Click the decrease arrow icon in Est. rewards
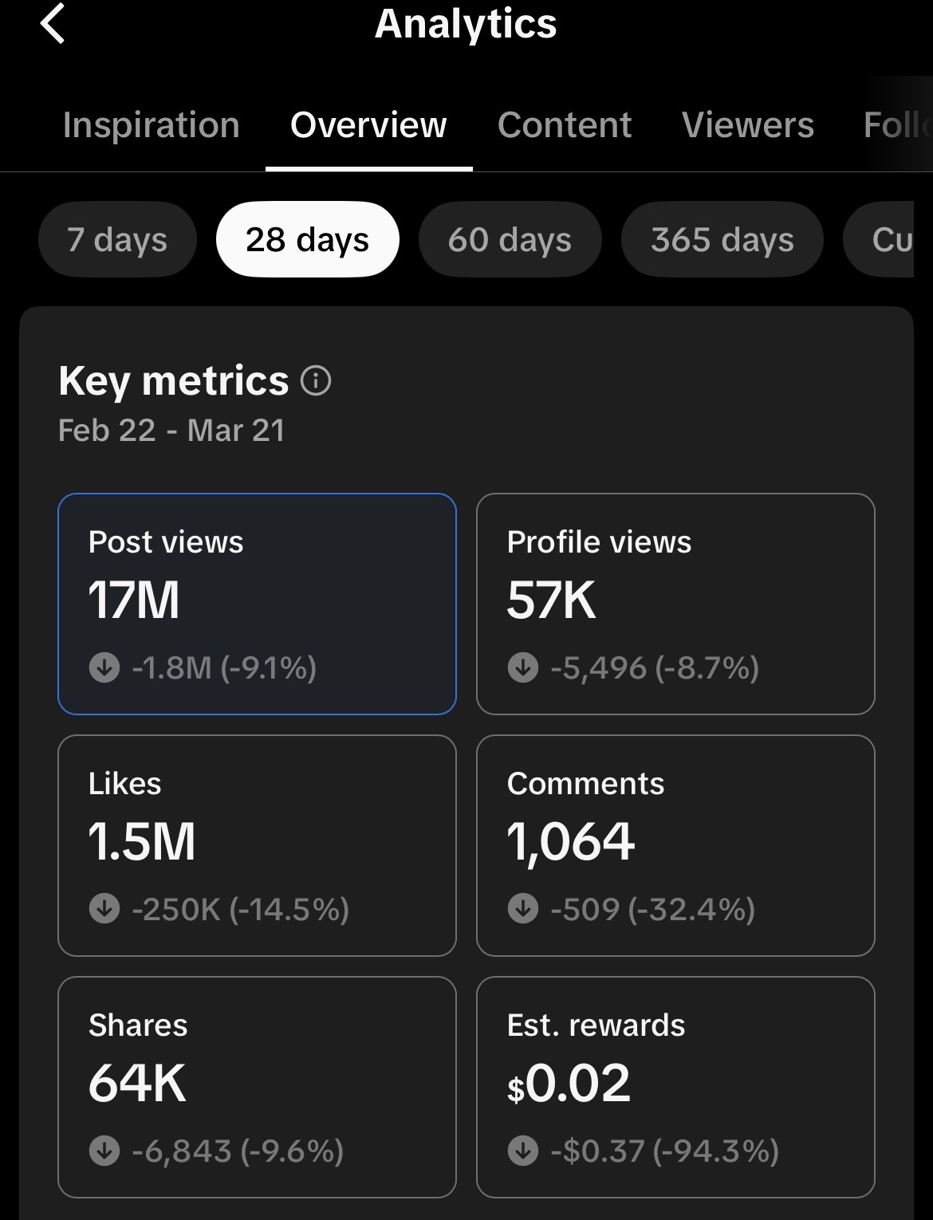 tap(523, 1151)
